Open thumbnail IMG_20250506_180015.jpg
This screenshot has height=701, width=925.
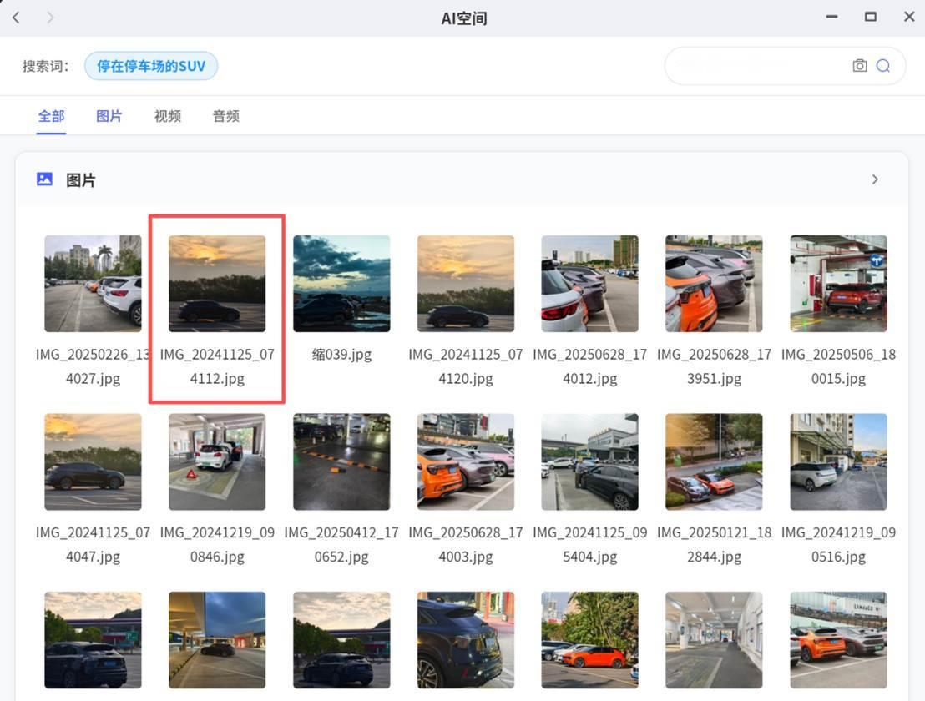tap(838, 284)
